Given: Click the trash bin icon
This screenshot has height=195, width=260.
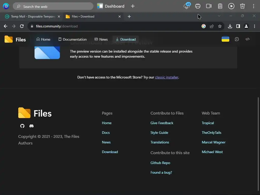Looking at the screenshot, I should click(x=242, y=6).
